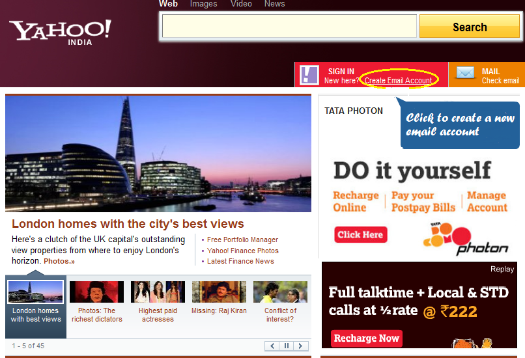Click the Yahoo! India logo
The height and width of the screenshot is (358, 525).
click(61, 32)
